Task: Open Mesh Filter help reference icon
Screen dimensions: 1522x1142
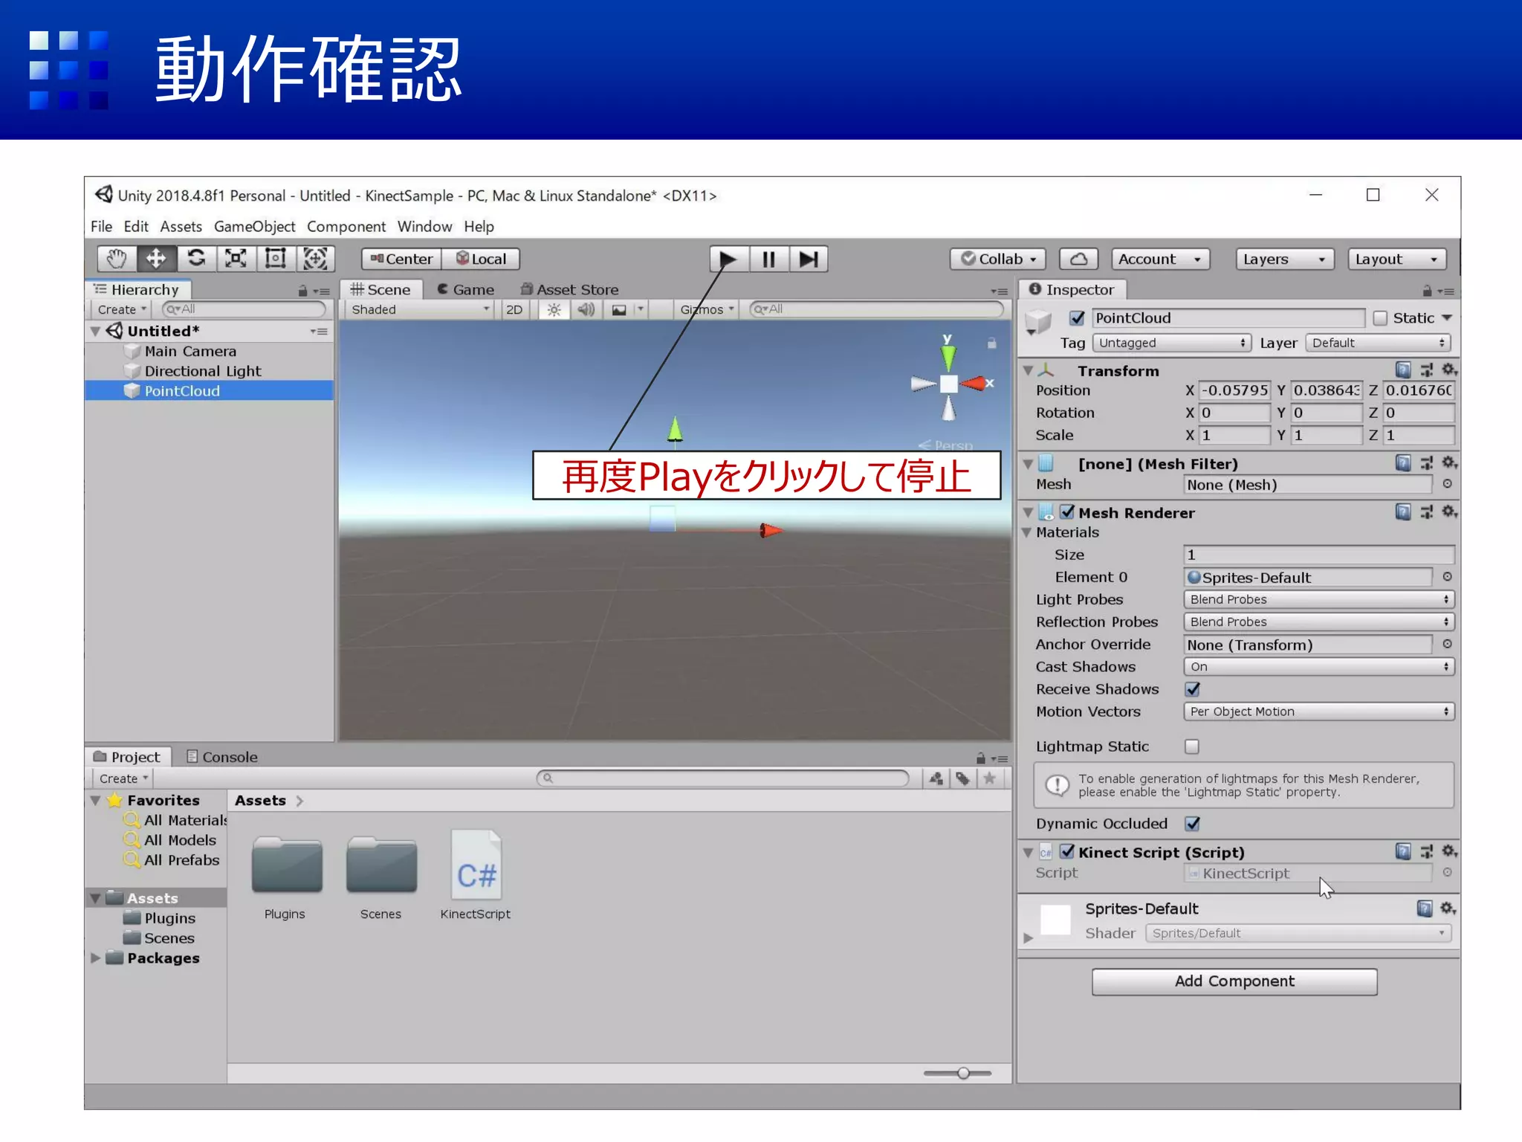Action: pyautogui.click(x=1403, y=463)
